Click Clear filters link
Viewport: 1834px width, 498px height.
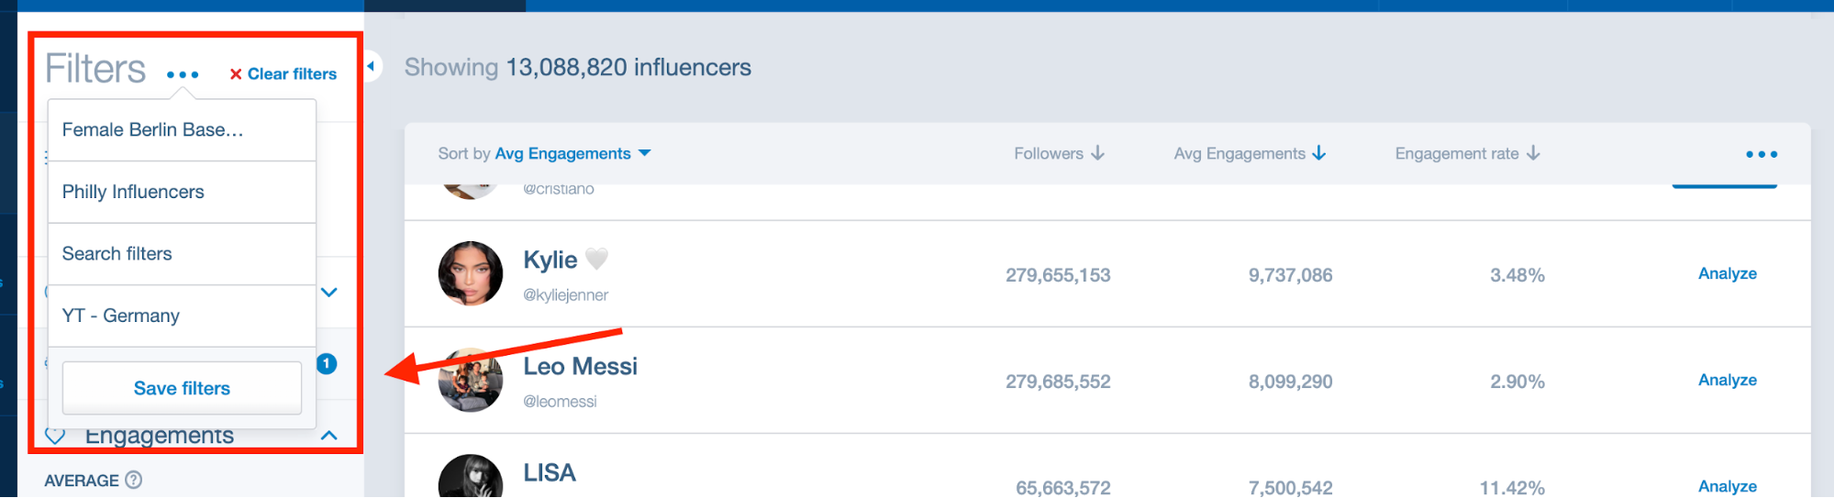pos(283,74)
